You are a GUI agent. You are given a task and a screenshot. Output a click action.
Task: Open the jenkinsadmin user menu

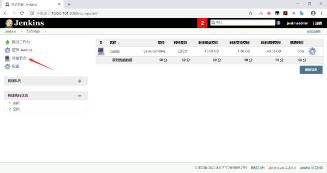[x=297, y=23]
